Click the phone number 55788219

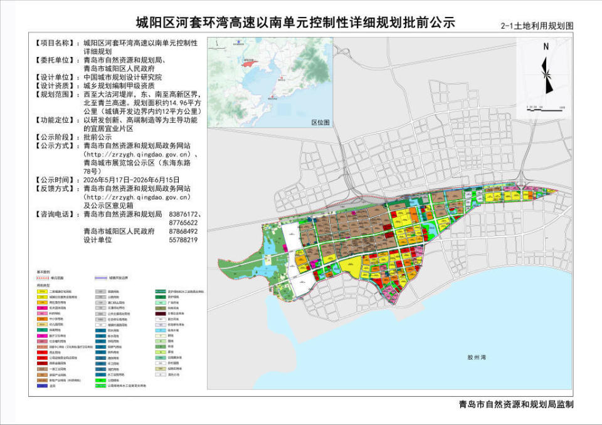click(x=184, y=240)
